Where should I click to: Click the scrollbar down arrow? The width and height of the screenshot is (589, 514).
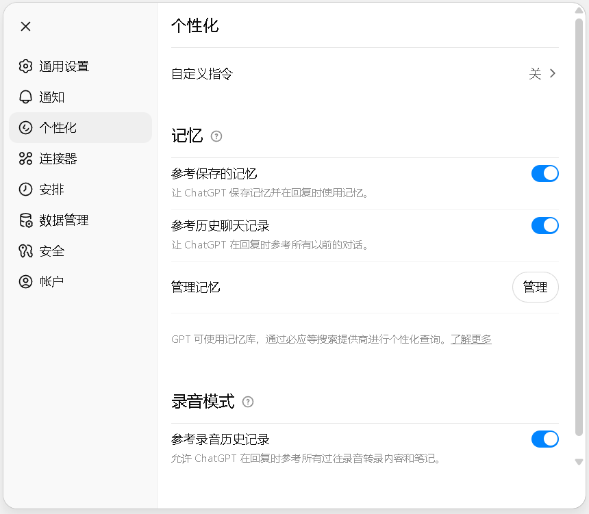click(579, 462)
